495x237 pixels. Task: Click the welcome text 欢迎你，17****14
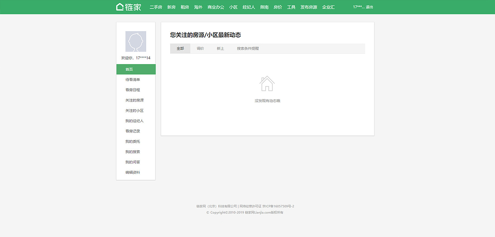click(136, 58)
